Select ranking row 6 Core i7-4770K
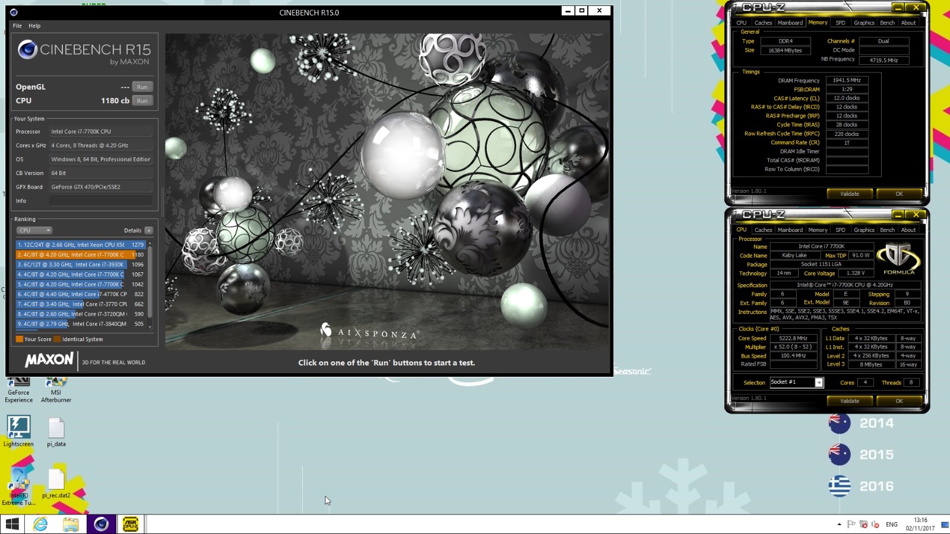The height and width of the screenshot is (534, 950). coord(80,294)
